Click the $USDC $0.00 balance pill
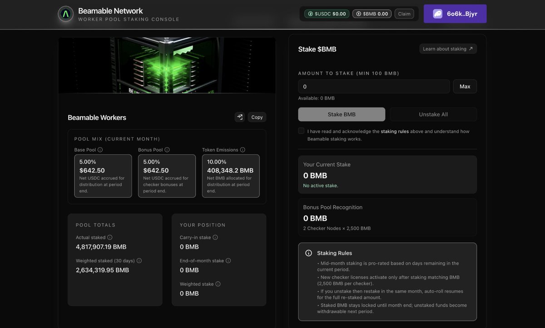The image size is (545, 328). (x=327, y=14)
